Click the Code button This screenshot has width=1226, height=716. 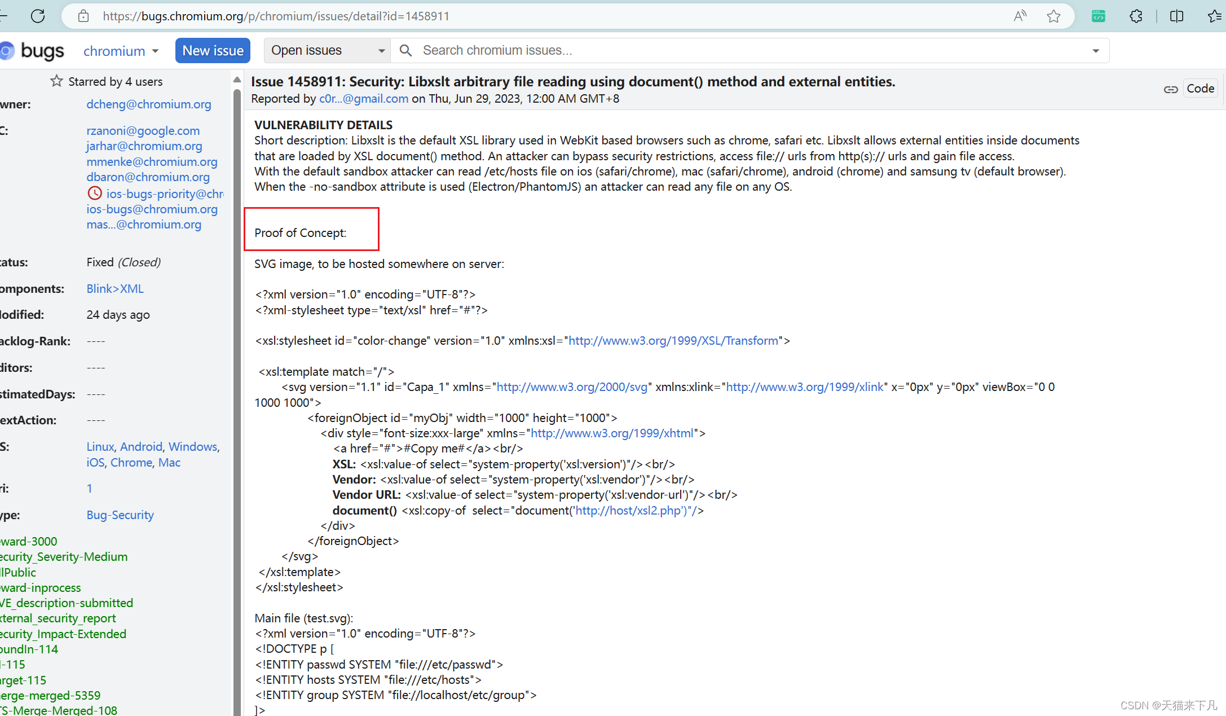pyautogui.click(x=1200, y=89)
